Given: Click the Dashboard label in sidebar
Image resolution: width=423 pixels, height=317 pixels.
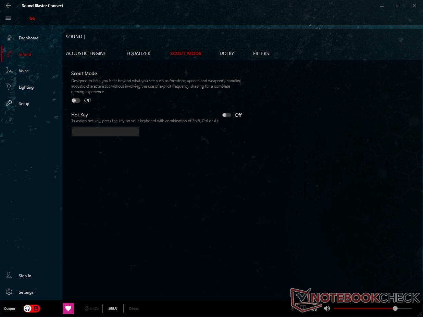Looking at the screenshot, I should tap(29, 38).
